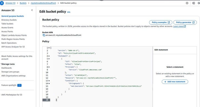Follow the Learn more link
This screenshot has width=200, height=107.
tap(179, 26)
